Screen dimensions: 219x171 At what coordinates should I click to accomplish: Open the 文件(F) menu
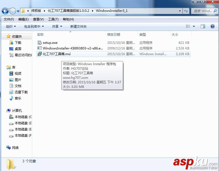point(9,19)
